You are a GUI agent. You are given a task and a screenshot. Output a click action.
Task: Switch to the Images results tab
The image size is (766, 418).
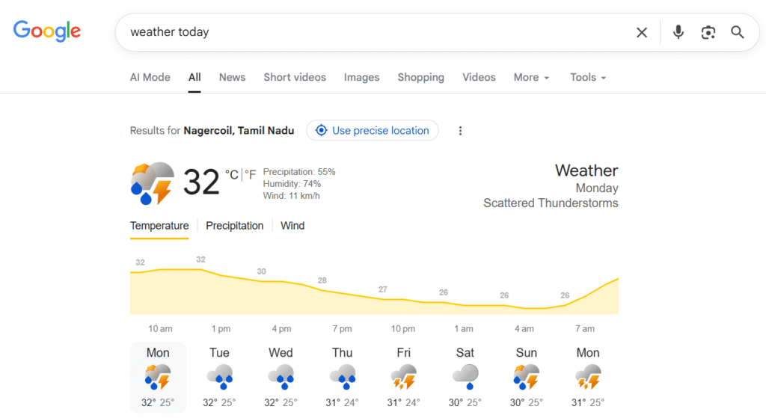361,78
